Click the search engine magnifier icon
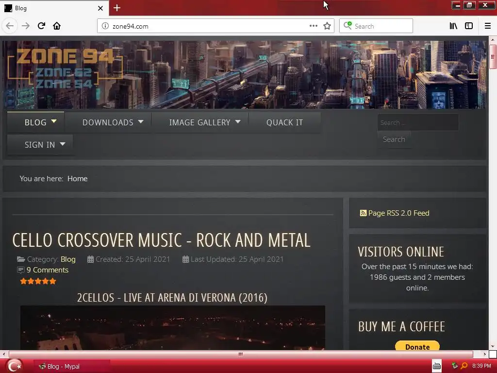497x373 pixels. pos(348,25)
